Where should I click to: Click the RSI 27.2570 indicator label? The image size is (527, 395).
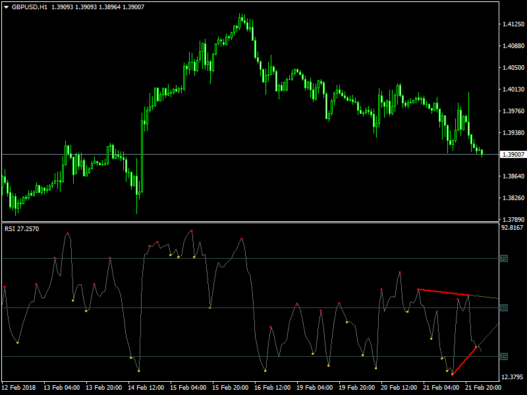(22, 228)
